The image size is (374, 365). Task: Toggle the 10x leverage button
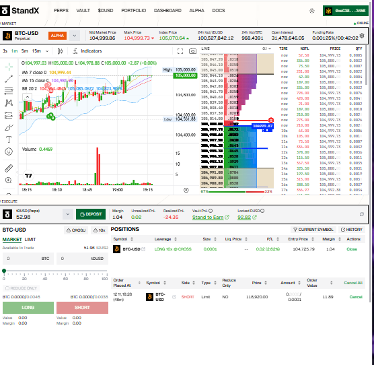coord(100,230)
